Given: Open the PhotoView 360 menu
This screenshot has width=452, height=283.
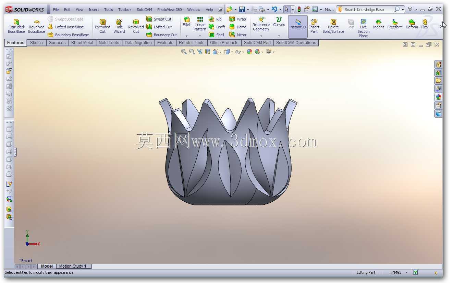Looking at the screenshot, I should (x=169, y=10).
